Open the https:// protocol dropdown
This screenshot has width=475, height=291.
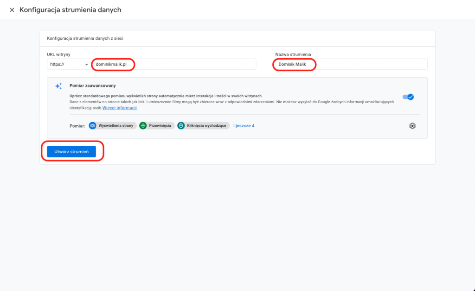tap(68, 65)
